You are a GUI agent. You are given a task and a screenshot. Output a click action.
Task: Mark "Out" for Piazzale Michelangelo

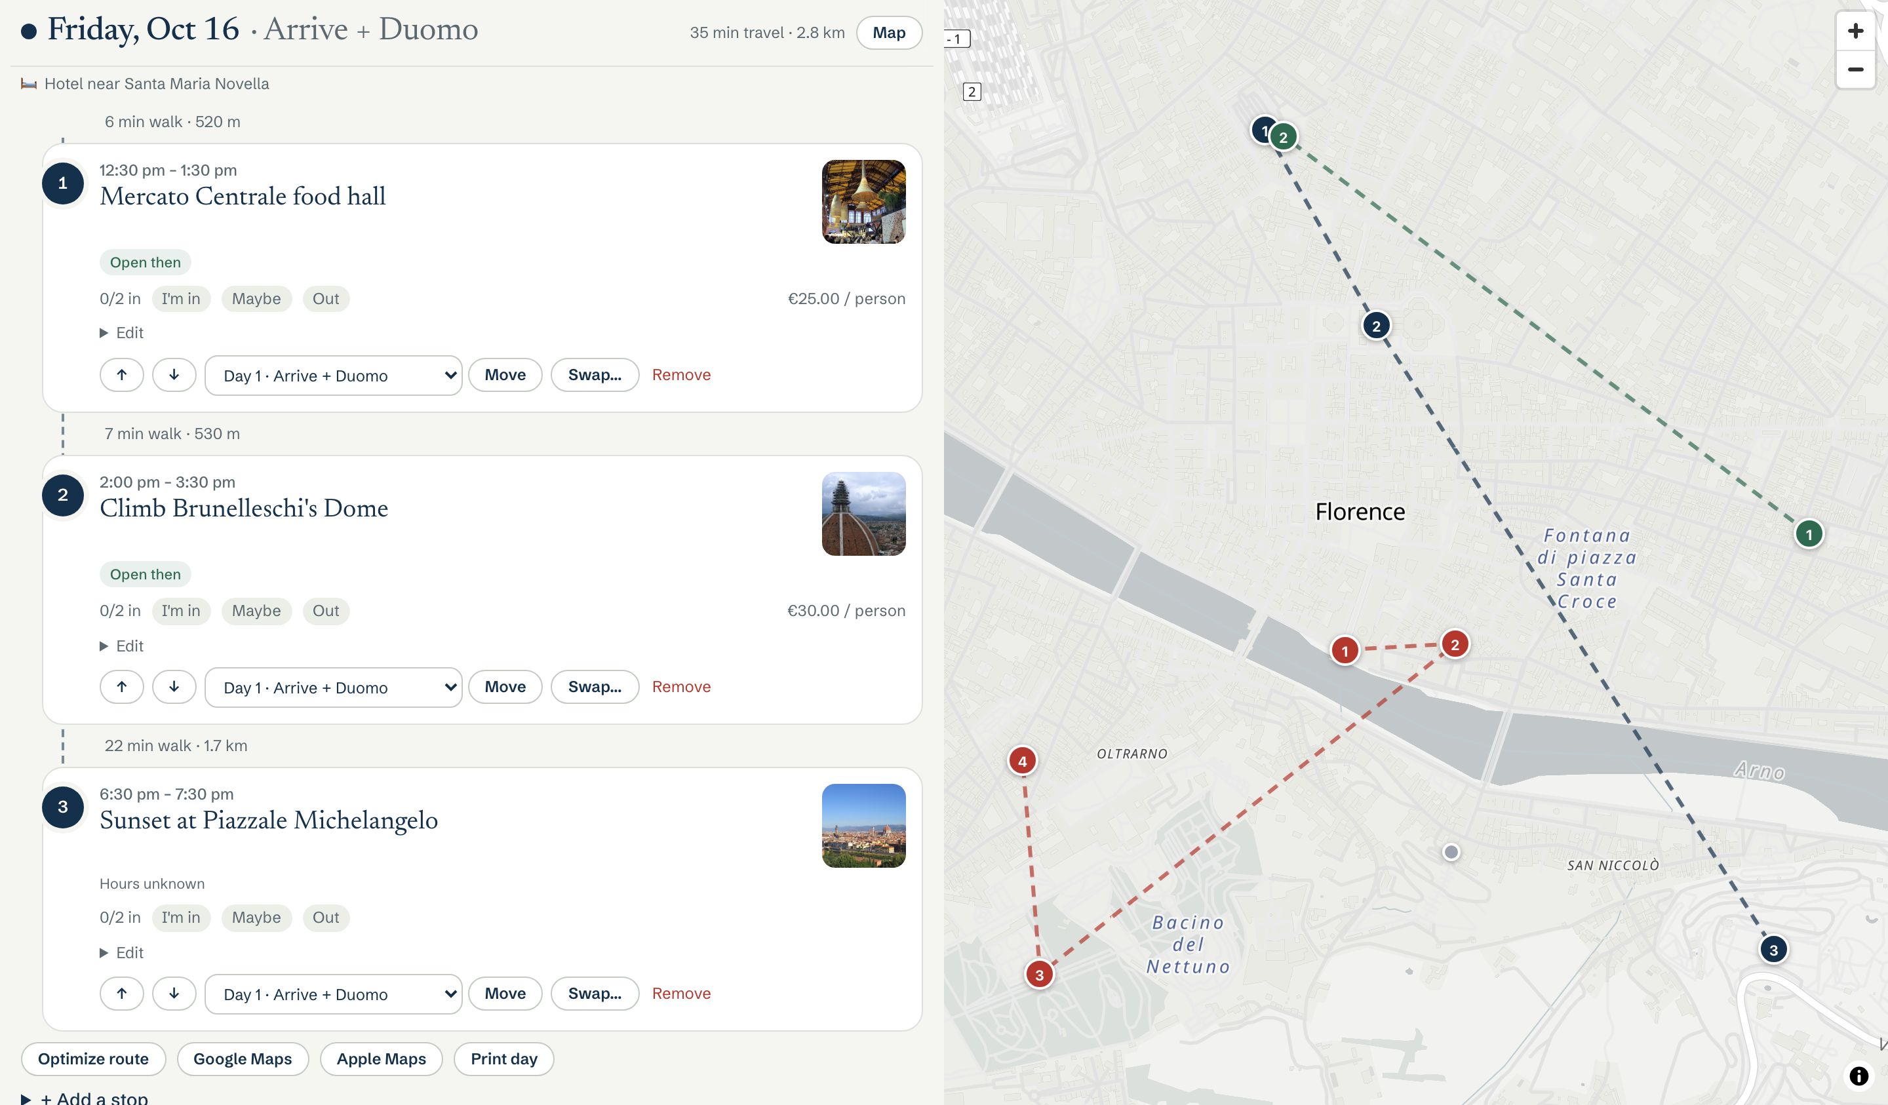[x=326, y=917]
